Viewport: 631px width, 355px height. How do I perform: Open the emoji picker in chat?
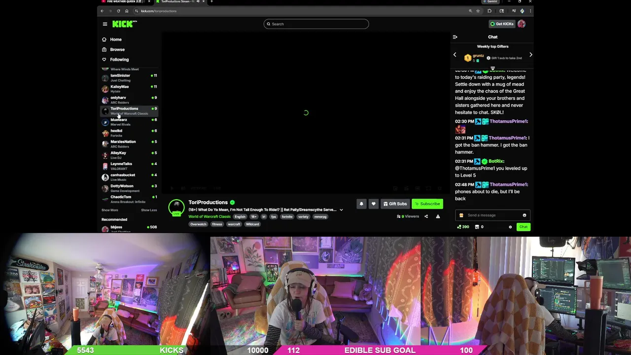pos(524,215)
